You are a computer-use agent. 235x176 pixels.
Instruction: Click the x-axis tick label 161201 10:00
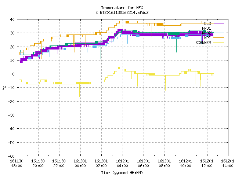(186, 164)
